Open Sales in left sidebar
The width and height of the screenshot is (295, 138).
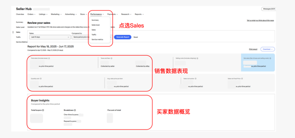tap(18, 32)
